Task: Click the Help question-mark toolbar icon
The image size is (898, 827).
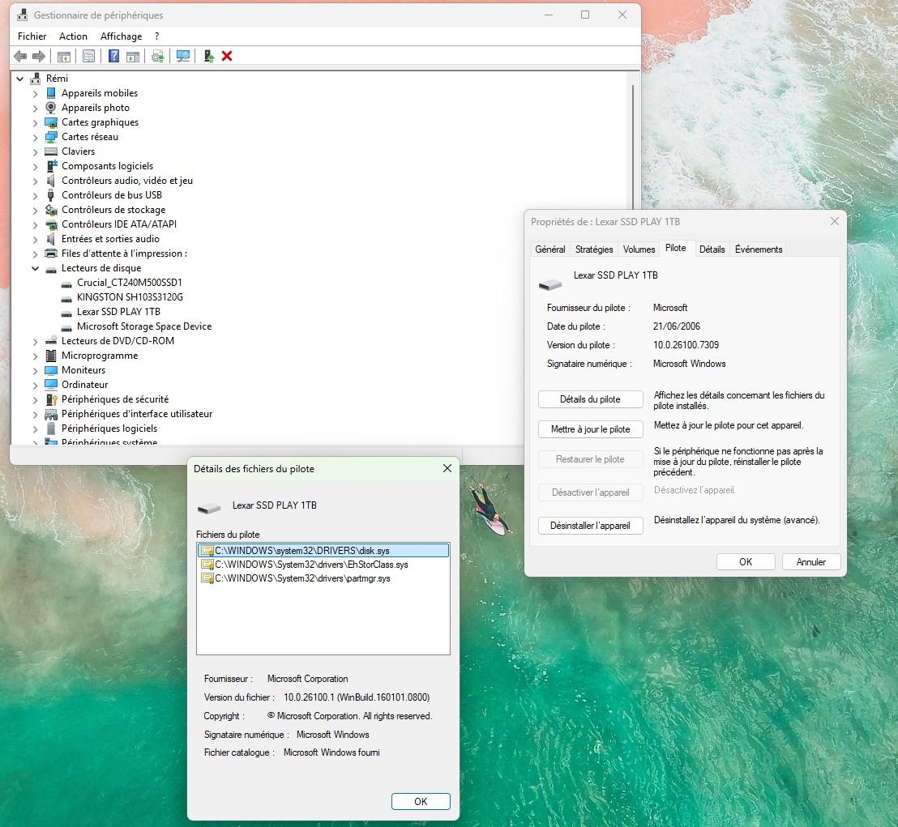Action: [113, 56]
